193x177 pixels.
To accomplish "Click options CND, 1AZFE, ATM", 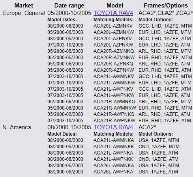I will click(x=158, y=159).
